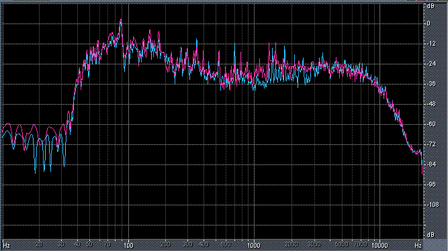Click the 1000 Hz frequency axis label
The width and height of the screenshot is (448, 251).
[x=253, y=245]
